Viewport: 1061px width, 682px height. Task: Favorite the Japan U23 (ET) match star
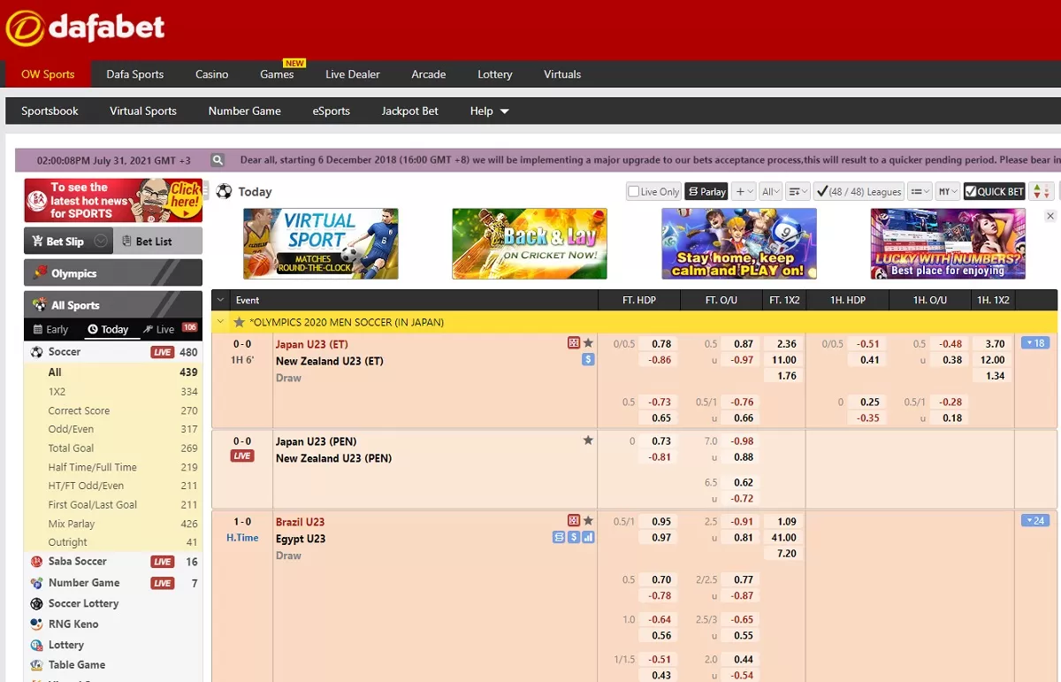pyautogui.click(x=588, y=343)
